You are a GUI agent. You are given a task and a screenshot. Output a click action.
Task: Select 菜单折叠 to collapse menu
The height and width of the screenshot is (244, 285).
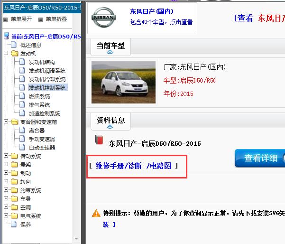56,19
